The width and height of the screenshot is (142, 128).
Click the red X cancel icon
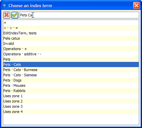tap(7, 15)
